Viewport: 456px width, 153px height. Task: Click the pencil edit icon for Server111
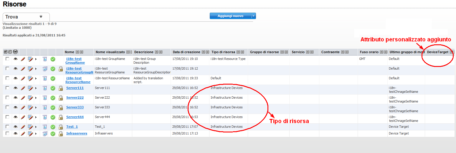pos(23,88)
